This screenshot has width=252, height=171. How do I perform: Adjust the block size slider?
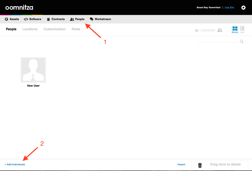pos(201,30)
